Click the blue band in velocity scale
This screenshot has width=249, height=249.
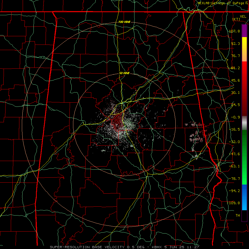(x=244, y=197)
